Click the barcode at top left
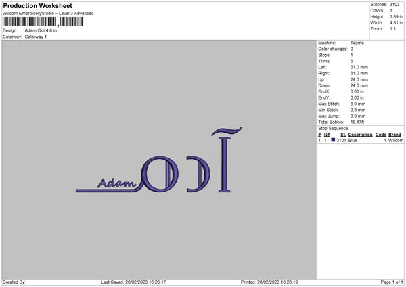The image size is (406, 287). coord(43,22)
